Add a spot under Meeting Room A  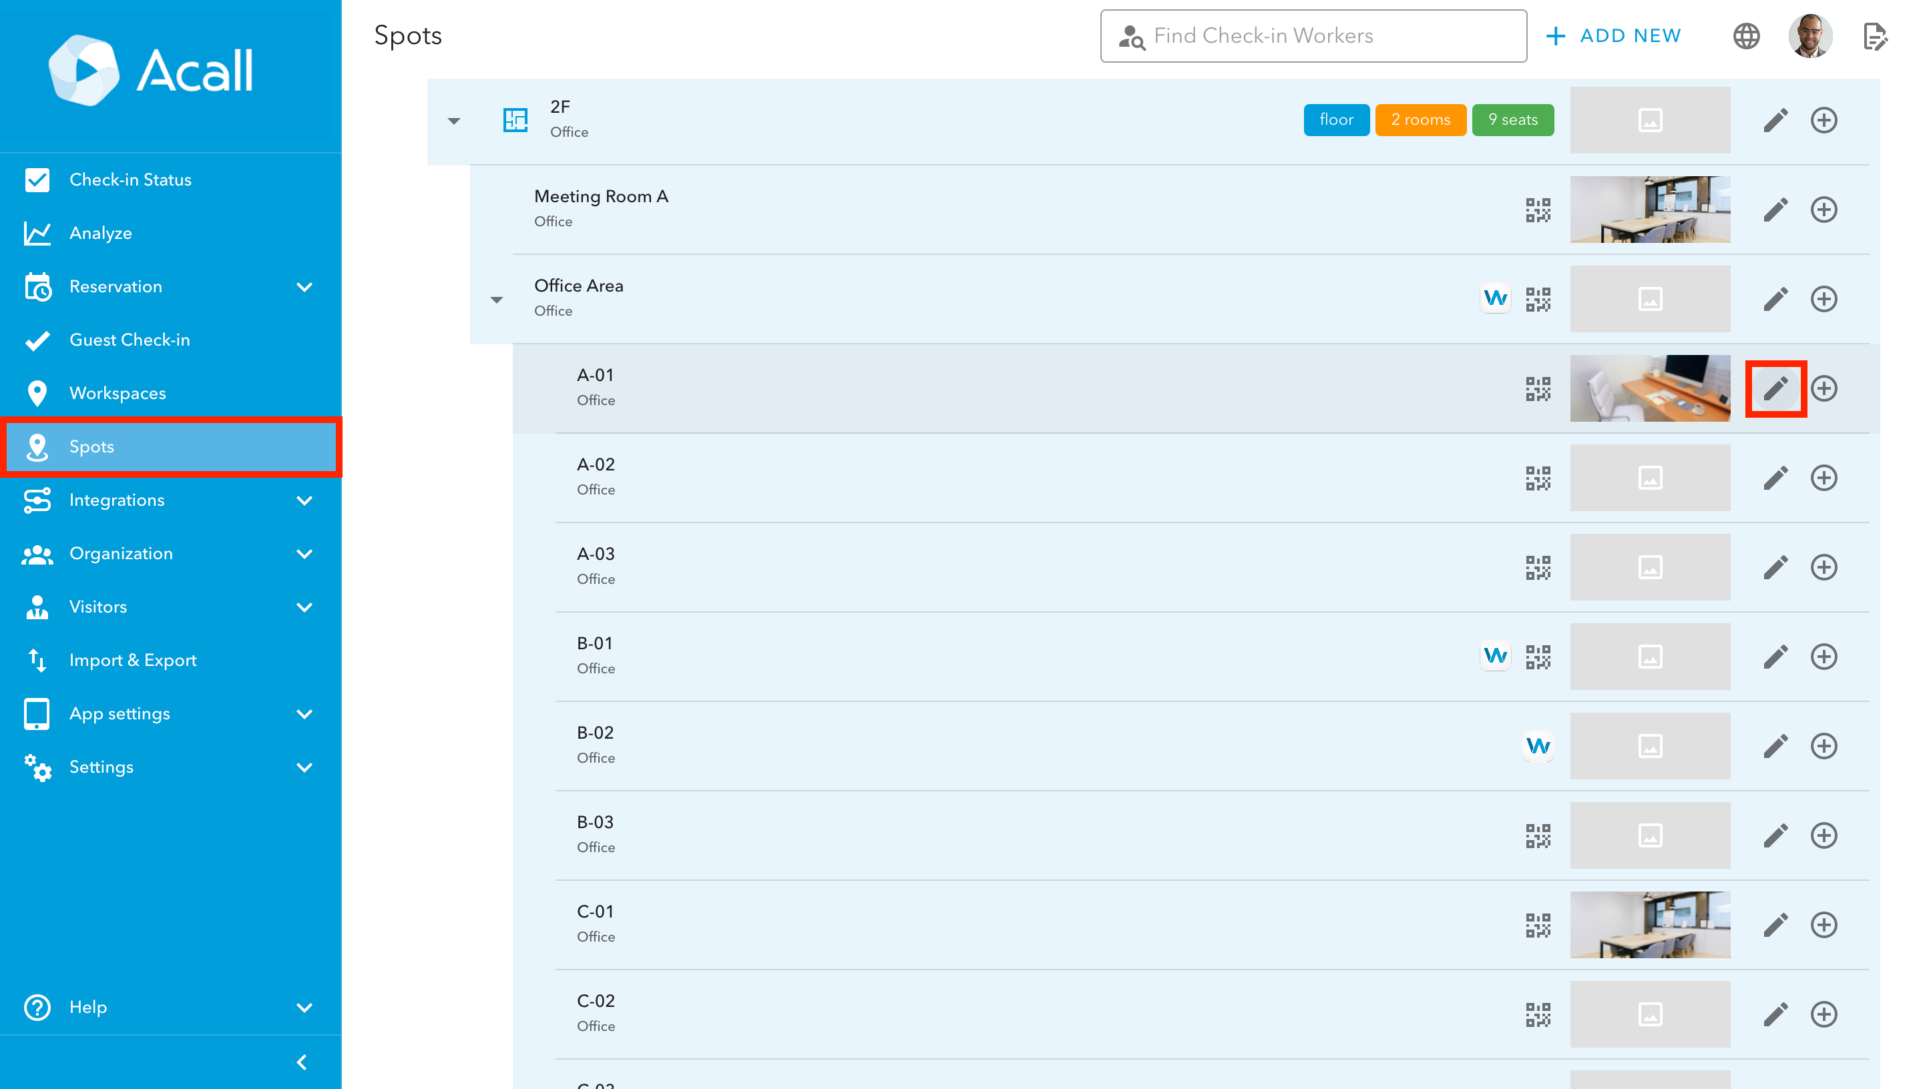tap(1824, 210)
